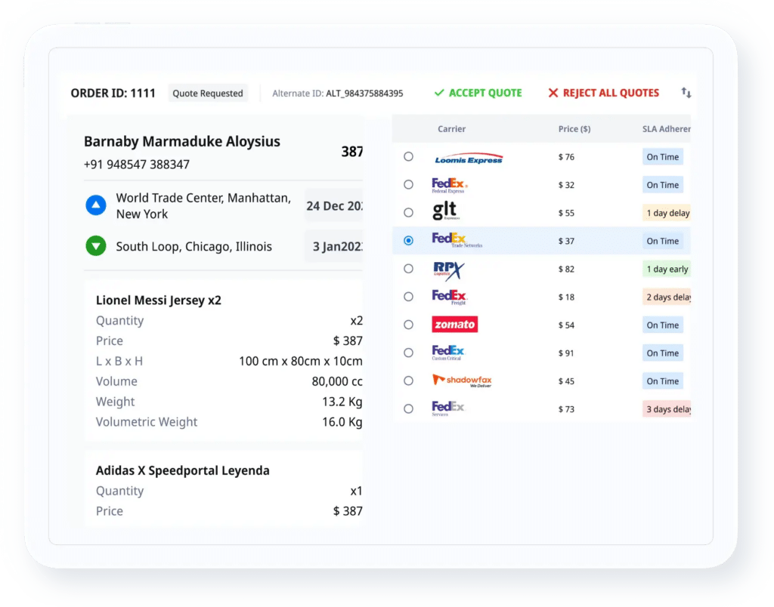Image resolution: width=774 pixels, height=607 pixels.
Task: Click the FedEx Federal Express logo
Action: tap(449, 186)
